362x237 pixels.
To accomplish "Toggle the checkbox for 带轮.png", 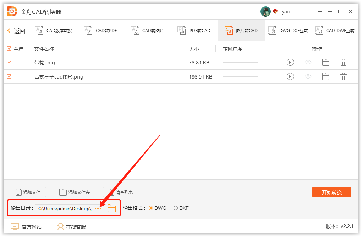I will [x=9, y=62].
